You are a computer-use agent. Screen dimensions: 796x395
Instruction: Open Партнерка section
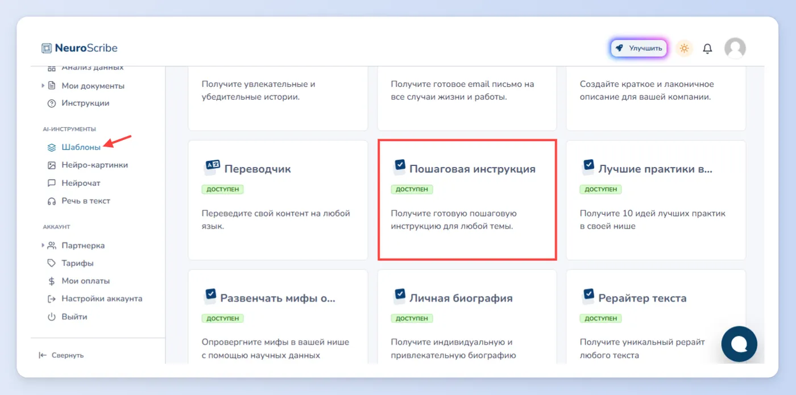tap(83, 246)
